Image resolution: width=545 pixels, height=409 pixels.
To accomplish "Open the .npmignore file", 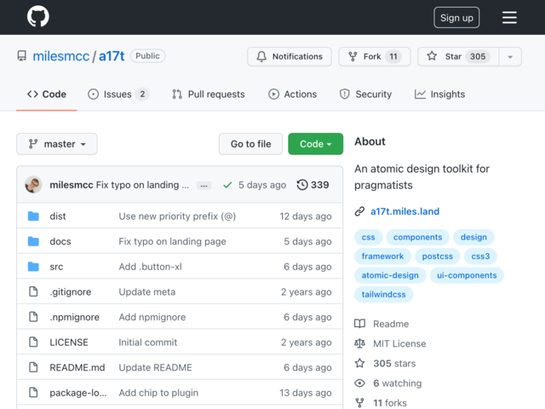I will pos(74,317).
